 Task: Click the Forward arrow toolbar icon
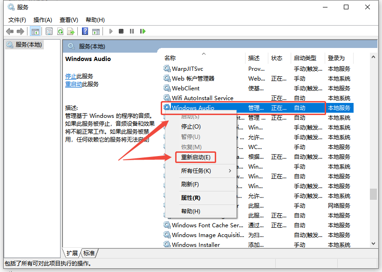20,31
